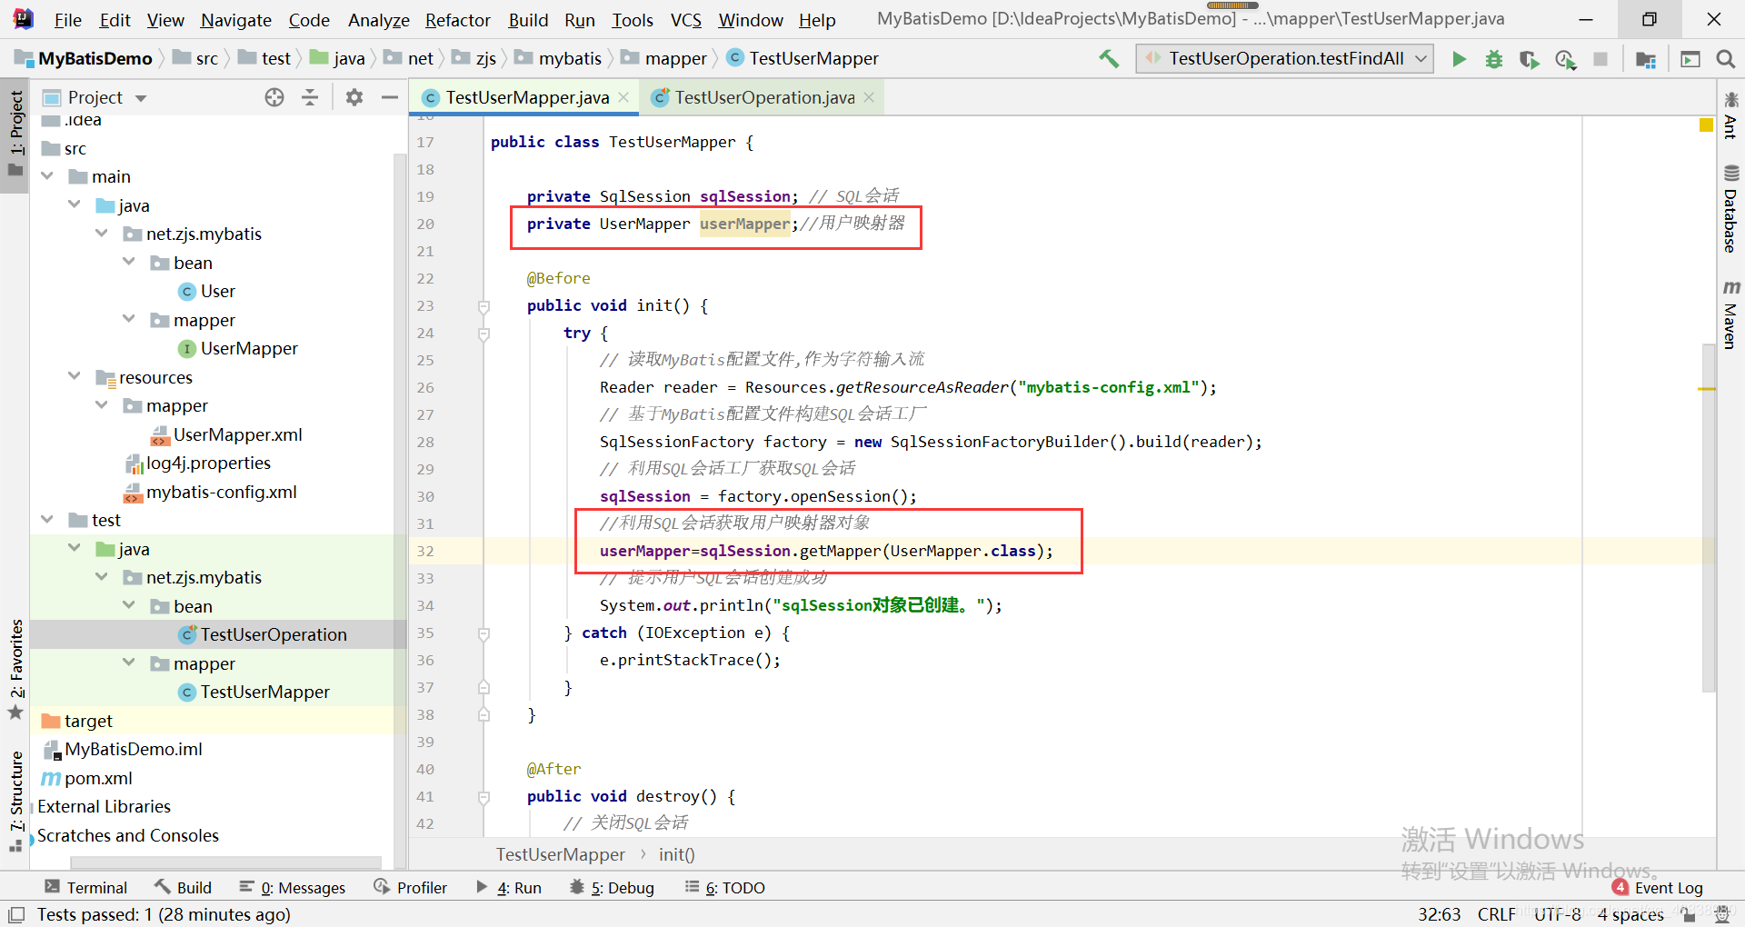Click Select Opened File target icon
1745x927 pixels.
point(274,97)
